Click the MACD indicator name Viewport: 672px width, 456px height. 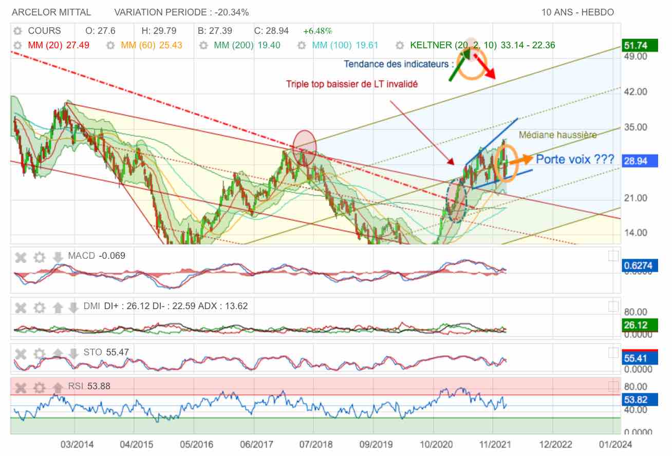(x=81, y=256)
